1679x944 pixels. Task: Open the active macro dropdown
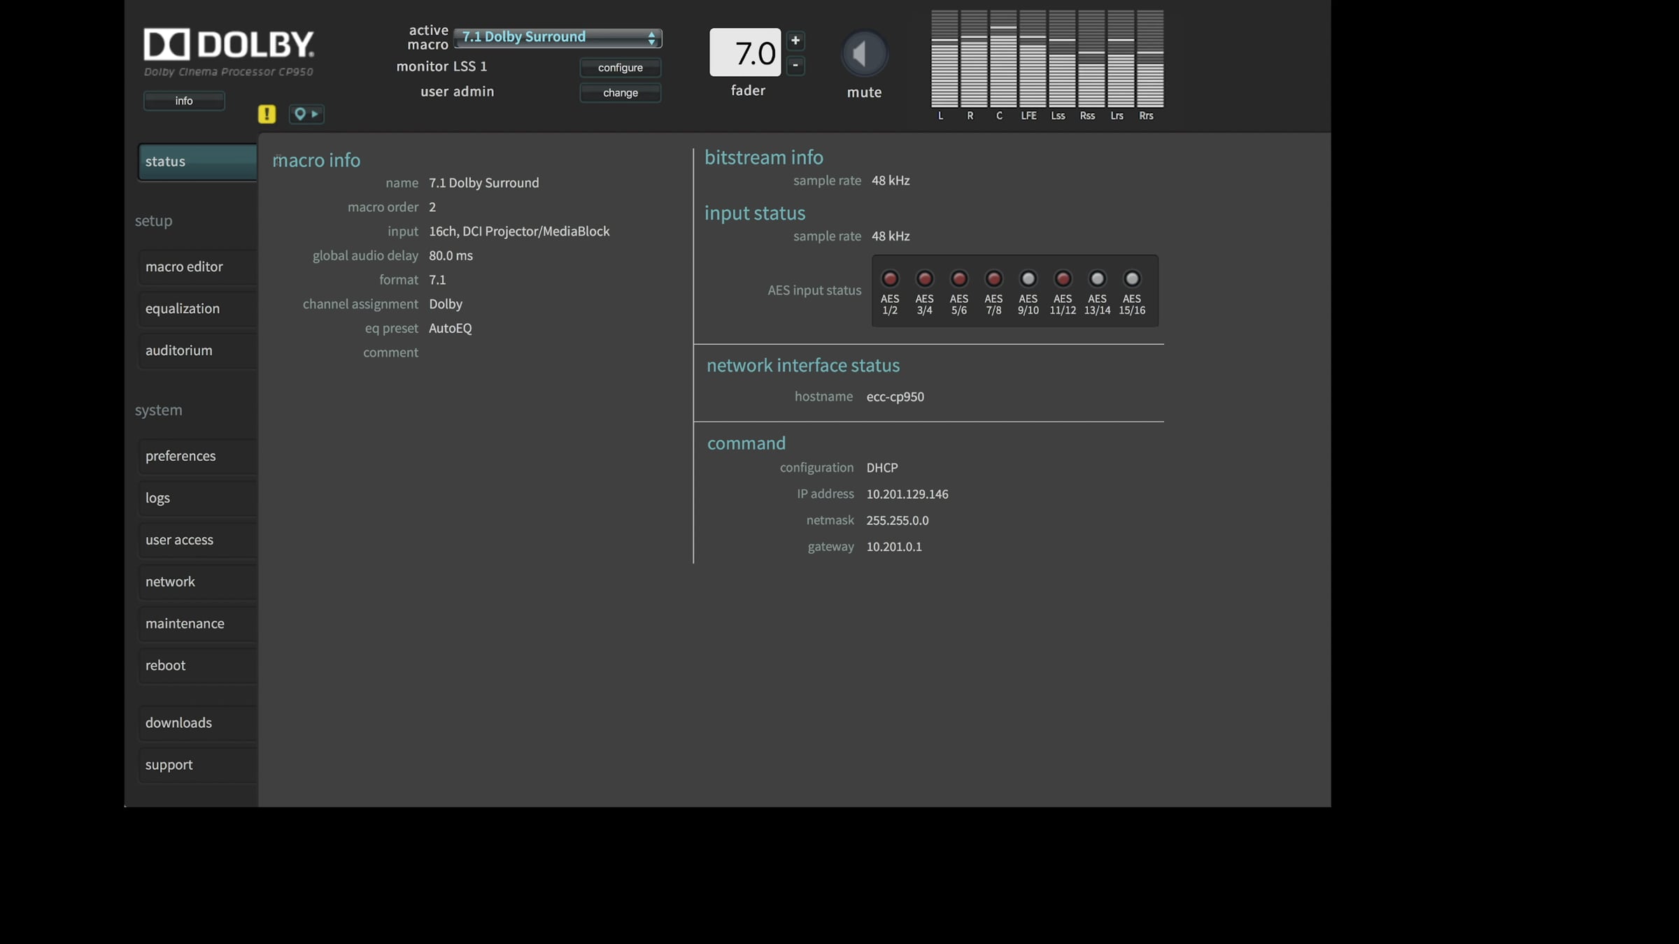tap(558, 38)
